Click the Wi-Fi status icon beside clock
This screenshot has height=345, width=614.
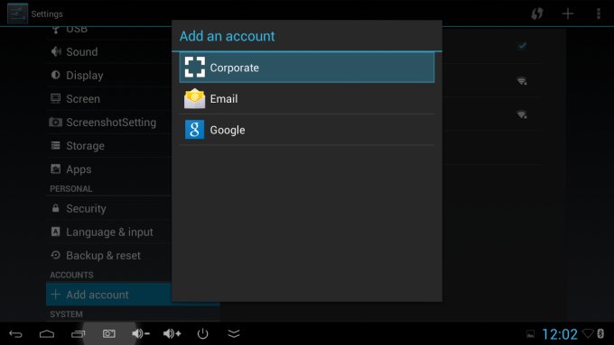(588, 333)
